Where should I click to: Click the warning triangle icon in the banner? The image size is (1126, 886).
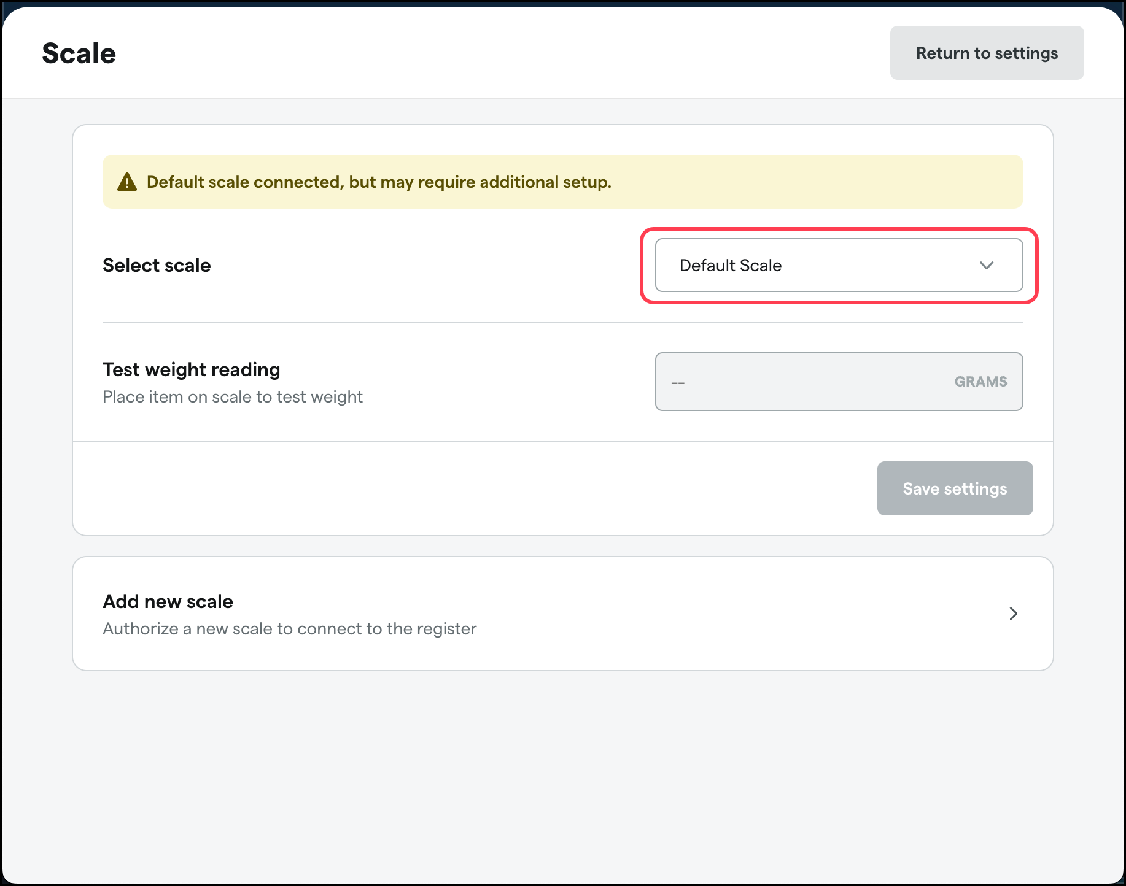[127, 182]
